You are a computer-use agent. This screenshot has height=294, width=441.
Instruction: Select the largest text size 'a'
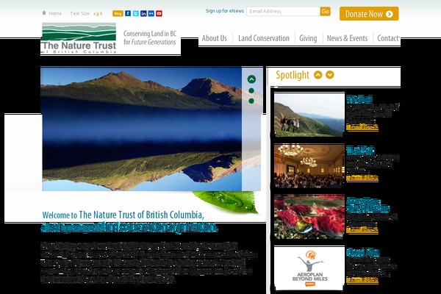pyautogui.click(x=101, y=13)
